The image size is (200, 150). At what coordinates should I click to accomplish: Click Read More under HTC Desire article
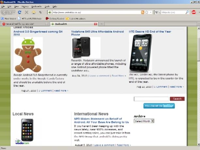tap(177, 87)
